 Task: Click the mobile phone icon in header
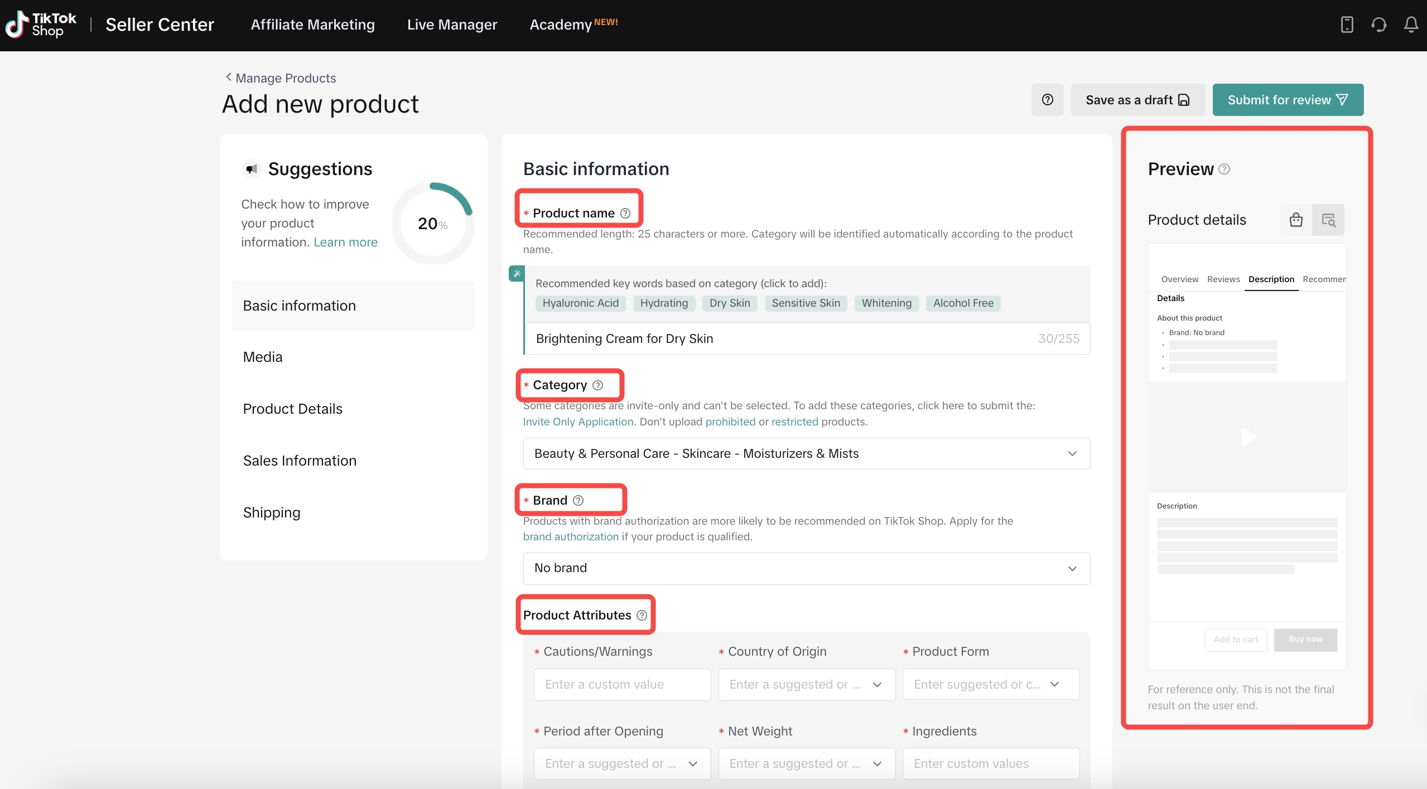point(1347,25)
